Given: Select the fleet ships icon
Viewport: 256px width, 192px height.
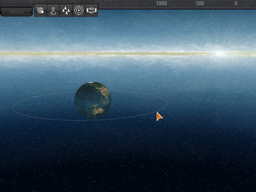Looking at the screenshot, I should pos(66,11).
